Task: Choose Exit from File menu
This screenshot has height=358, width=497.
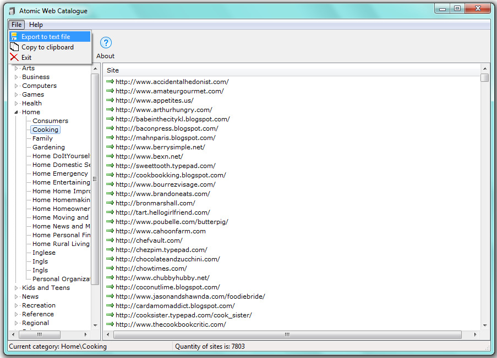Action: tap(50, 57)
